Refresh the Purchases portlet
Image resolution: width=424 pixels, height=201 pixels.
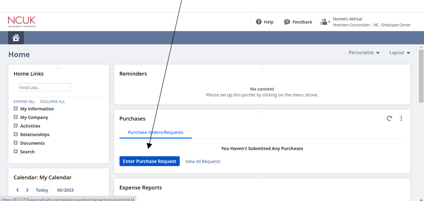389,119
